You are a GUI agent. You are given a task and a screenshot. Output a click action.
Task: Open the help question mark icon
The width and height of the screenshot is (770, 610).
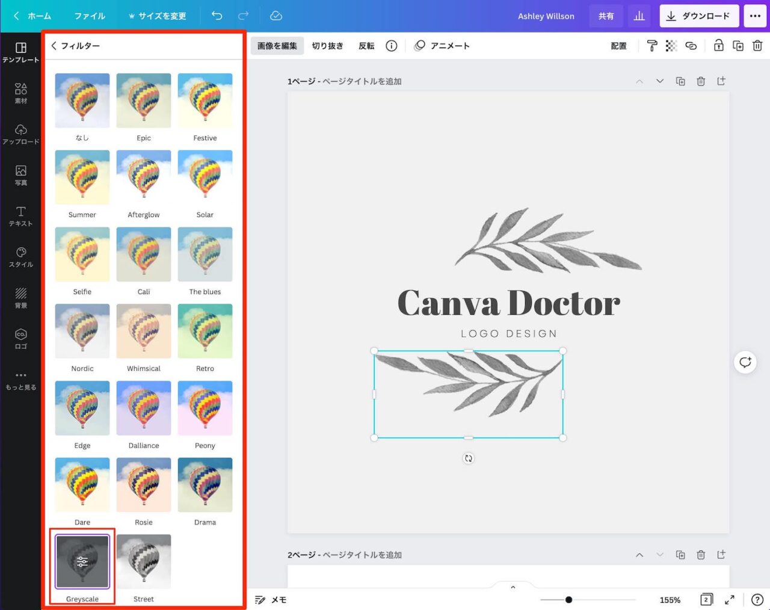point(757,600)
